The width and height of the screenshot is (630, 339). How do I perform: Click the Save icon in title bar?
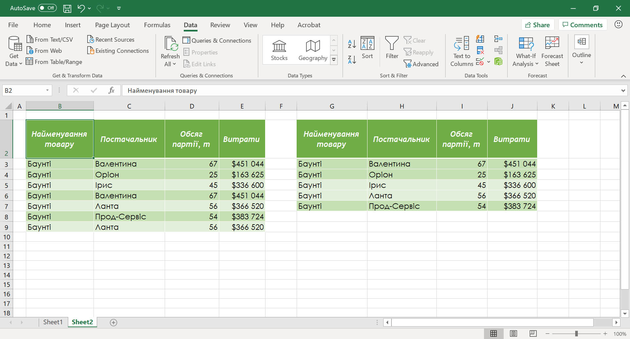(67, 8)
